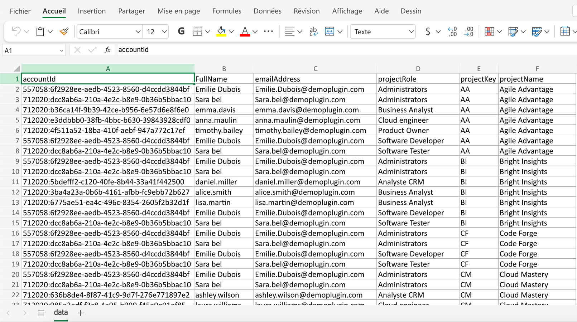The image size is (577, 322).
Task: Apply the red font color A
Action: pos(245,31)
